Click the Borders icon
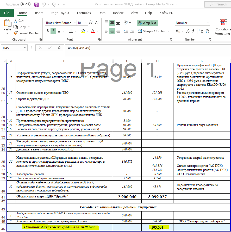231x232 pixels. pyautogui.click(x=71, y=31)
